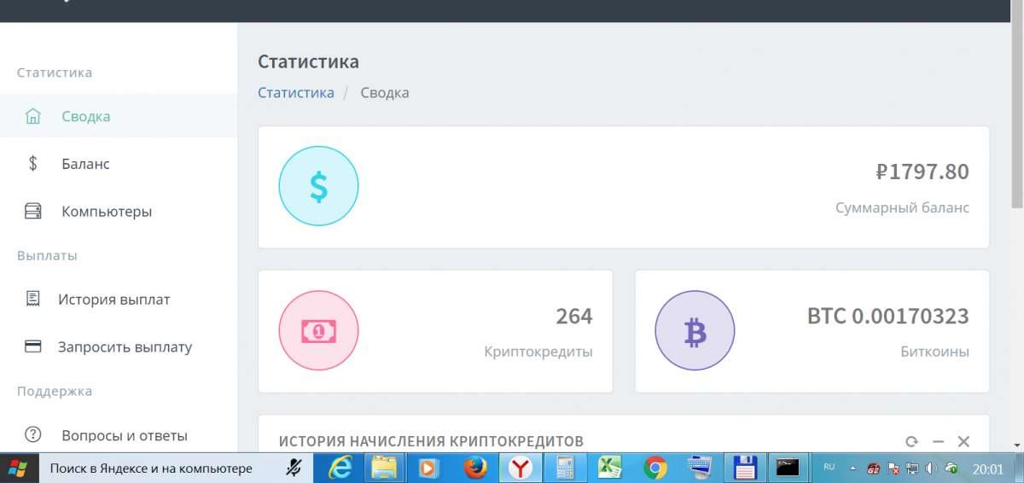
Task: Open the command prompt taskbar icon
Action: click(x=788, y=468)
